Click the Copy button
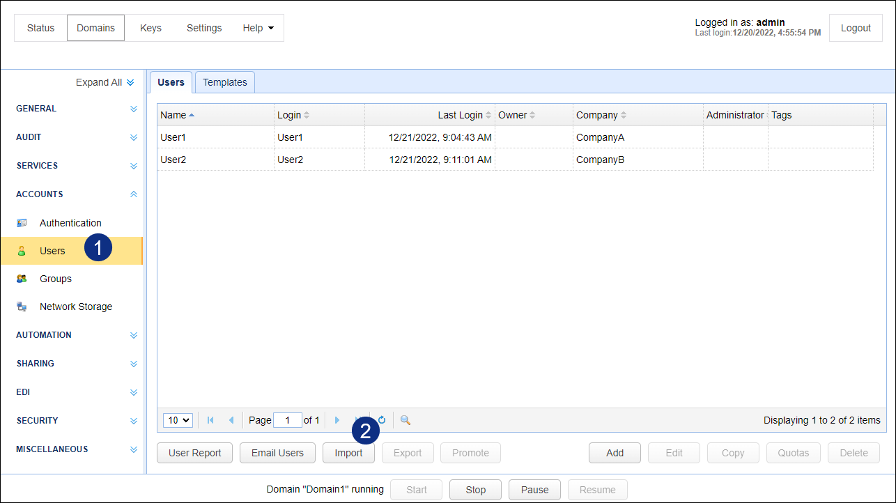 click(x=733, y=453)
